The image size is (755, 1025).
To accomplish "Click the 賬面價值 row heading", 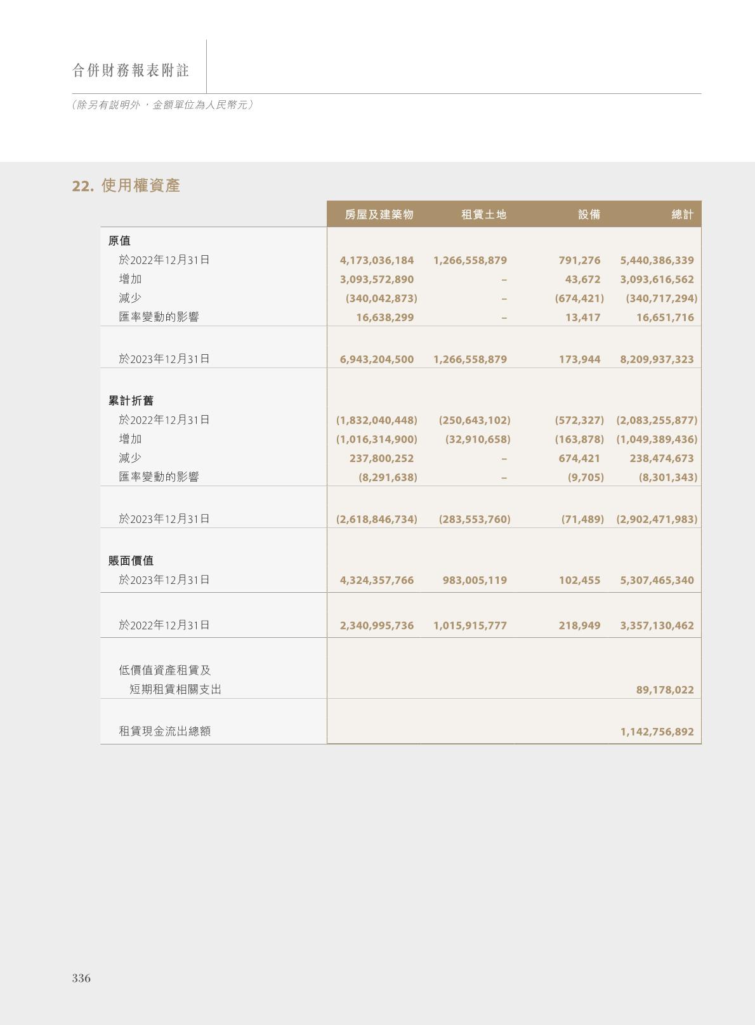I will (x=131, y=560).
